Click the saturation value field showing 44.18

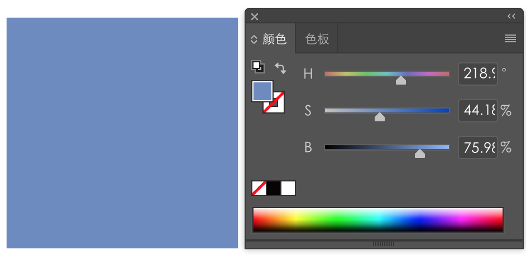pos(478,110)
